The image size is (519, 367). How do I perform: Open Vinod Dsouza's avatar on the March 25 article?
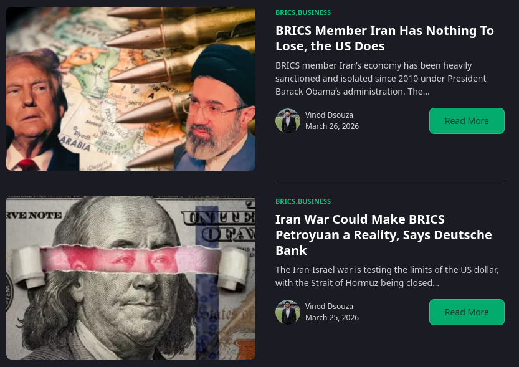click(288, 312)
